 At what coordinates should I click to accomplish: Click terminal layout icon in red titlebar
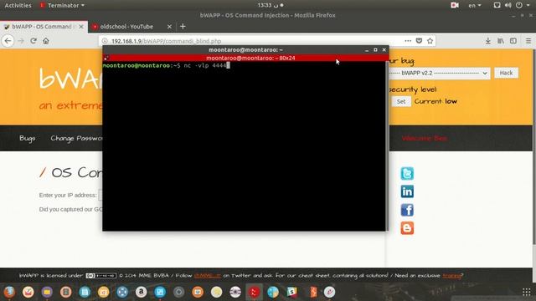(x=106, y=58)
